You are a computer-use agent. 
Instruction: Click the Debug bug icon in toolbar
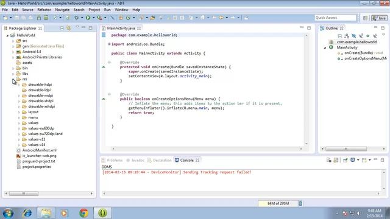(x=77, y=18)
